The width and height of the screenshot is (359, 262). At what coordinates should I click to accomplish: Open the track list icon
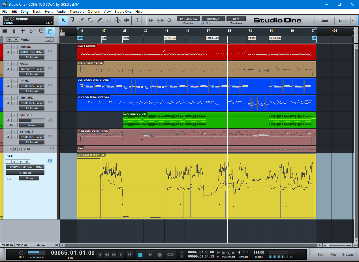[x=5, y=31]
